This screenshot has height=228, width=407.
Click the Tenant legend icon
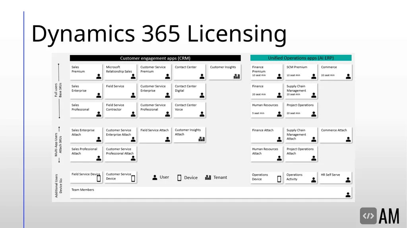point(208,178)
